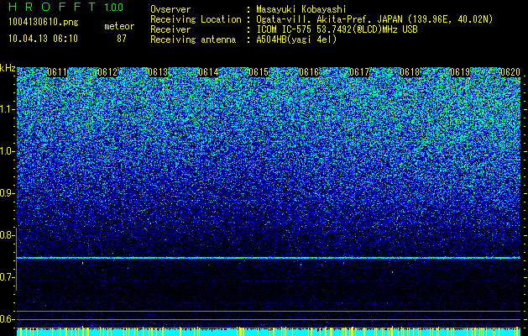
Task: Click the 0617 time marker
Action: [x=359, y=72]
